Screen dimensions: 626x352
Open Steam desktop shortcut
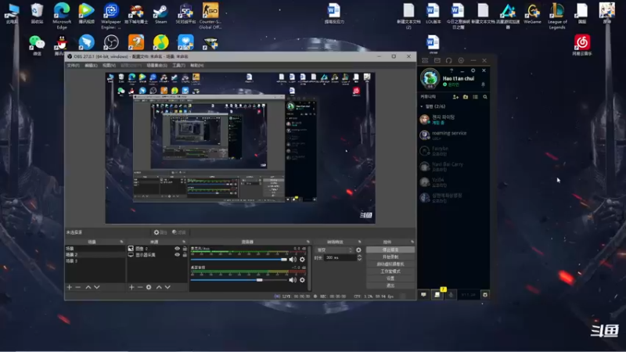(x=161, y=13)
